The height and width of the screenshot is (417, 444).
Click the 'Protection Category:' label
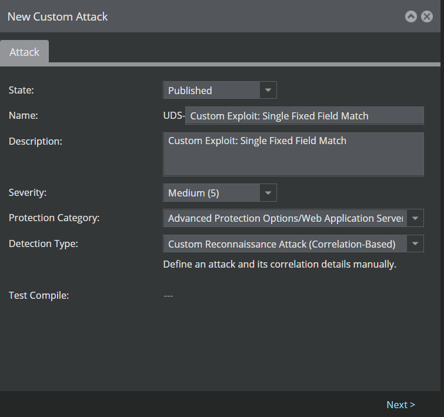[54, 218]
